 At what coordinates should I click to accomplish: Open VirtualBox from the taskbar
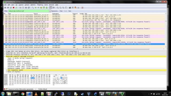[89, 94]
